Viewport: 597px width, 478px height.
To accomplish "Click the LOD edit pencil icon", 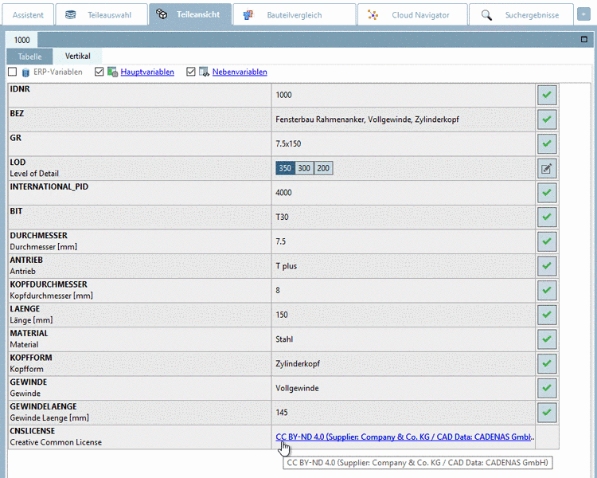I will click(x=547, y=168).
